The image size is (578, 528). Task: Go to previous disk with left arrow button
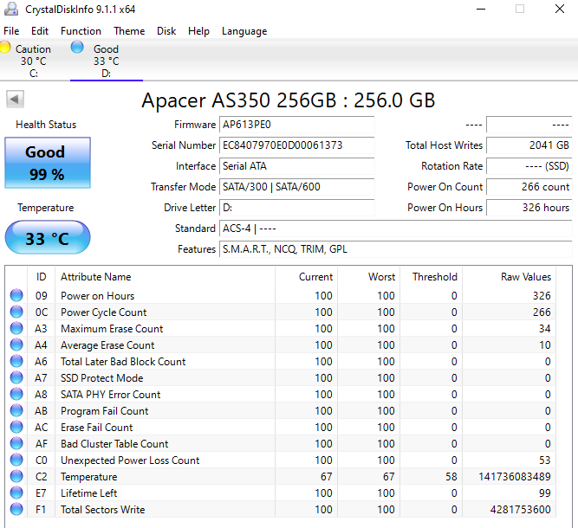15,99
